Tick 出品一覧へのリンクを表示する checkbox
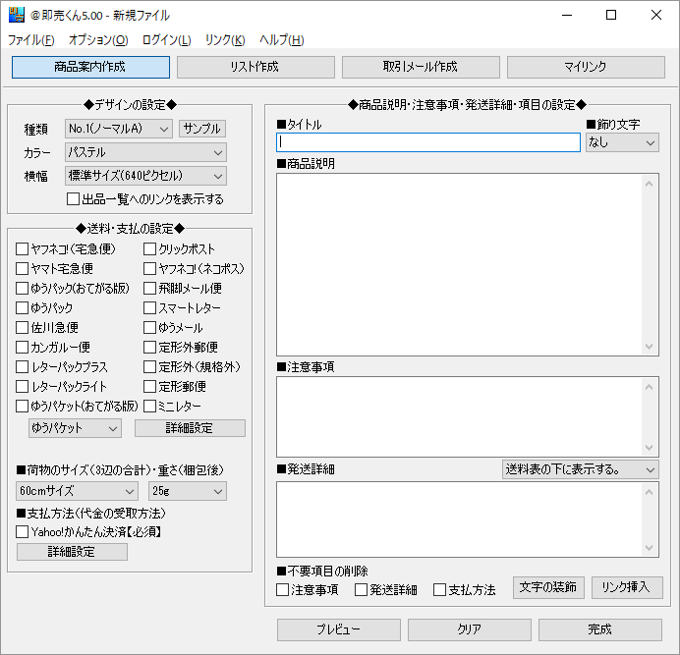Screen dimensions: 680x655 click(74, 199)
